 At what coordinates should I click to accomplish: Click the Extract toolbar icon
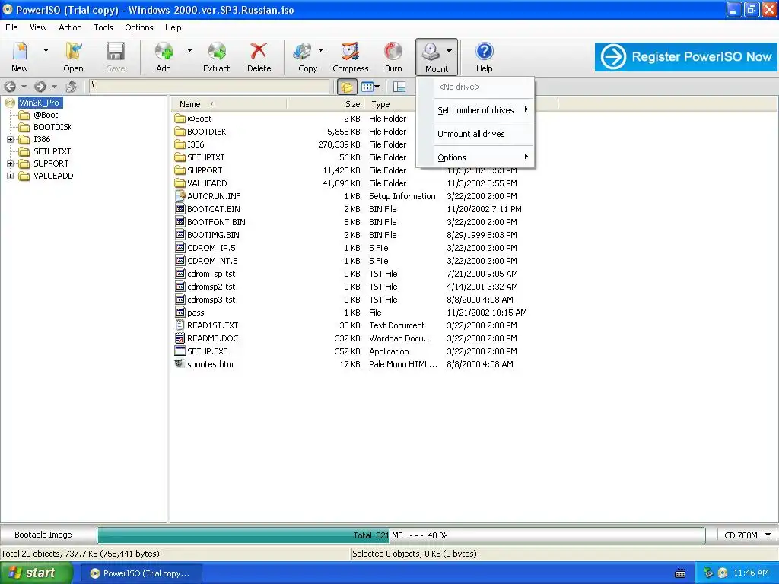[217, 51]
